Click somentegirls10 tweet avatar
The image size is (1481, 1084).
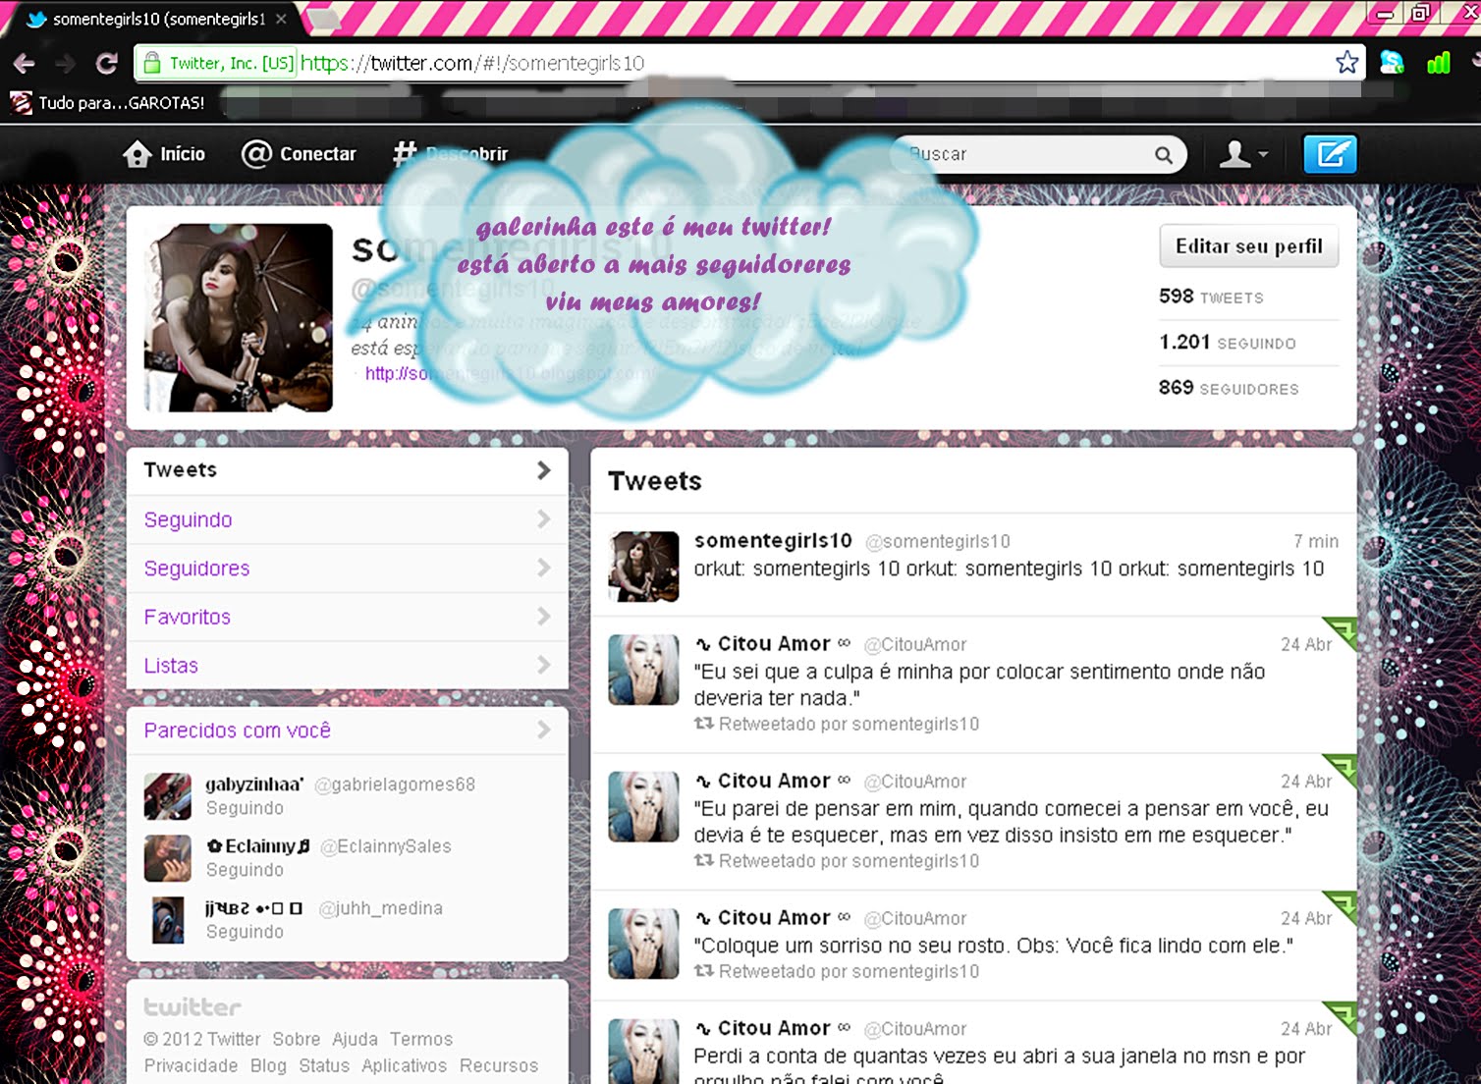[x=643, y=567]
